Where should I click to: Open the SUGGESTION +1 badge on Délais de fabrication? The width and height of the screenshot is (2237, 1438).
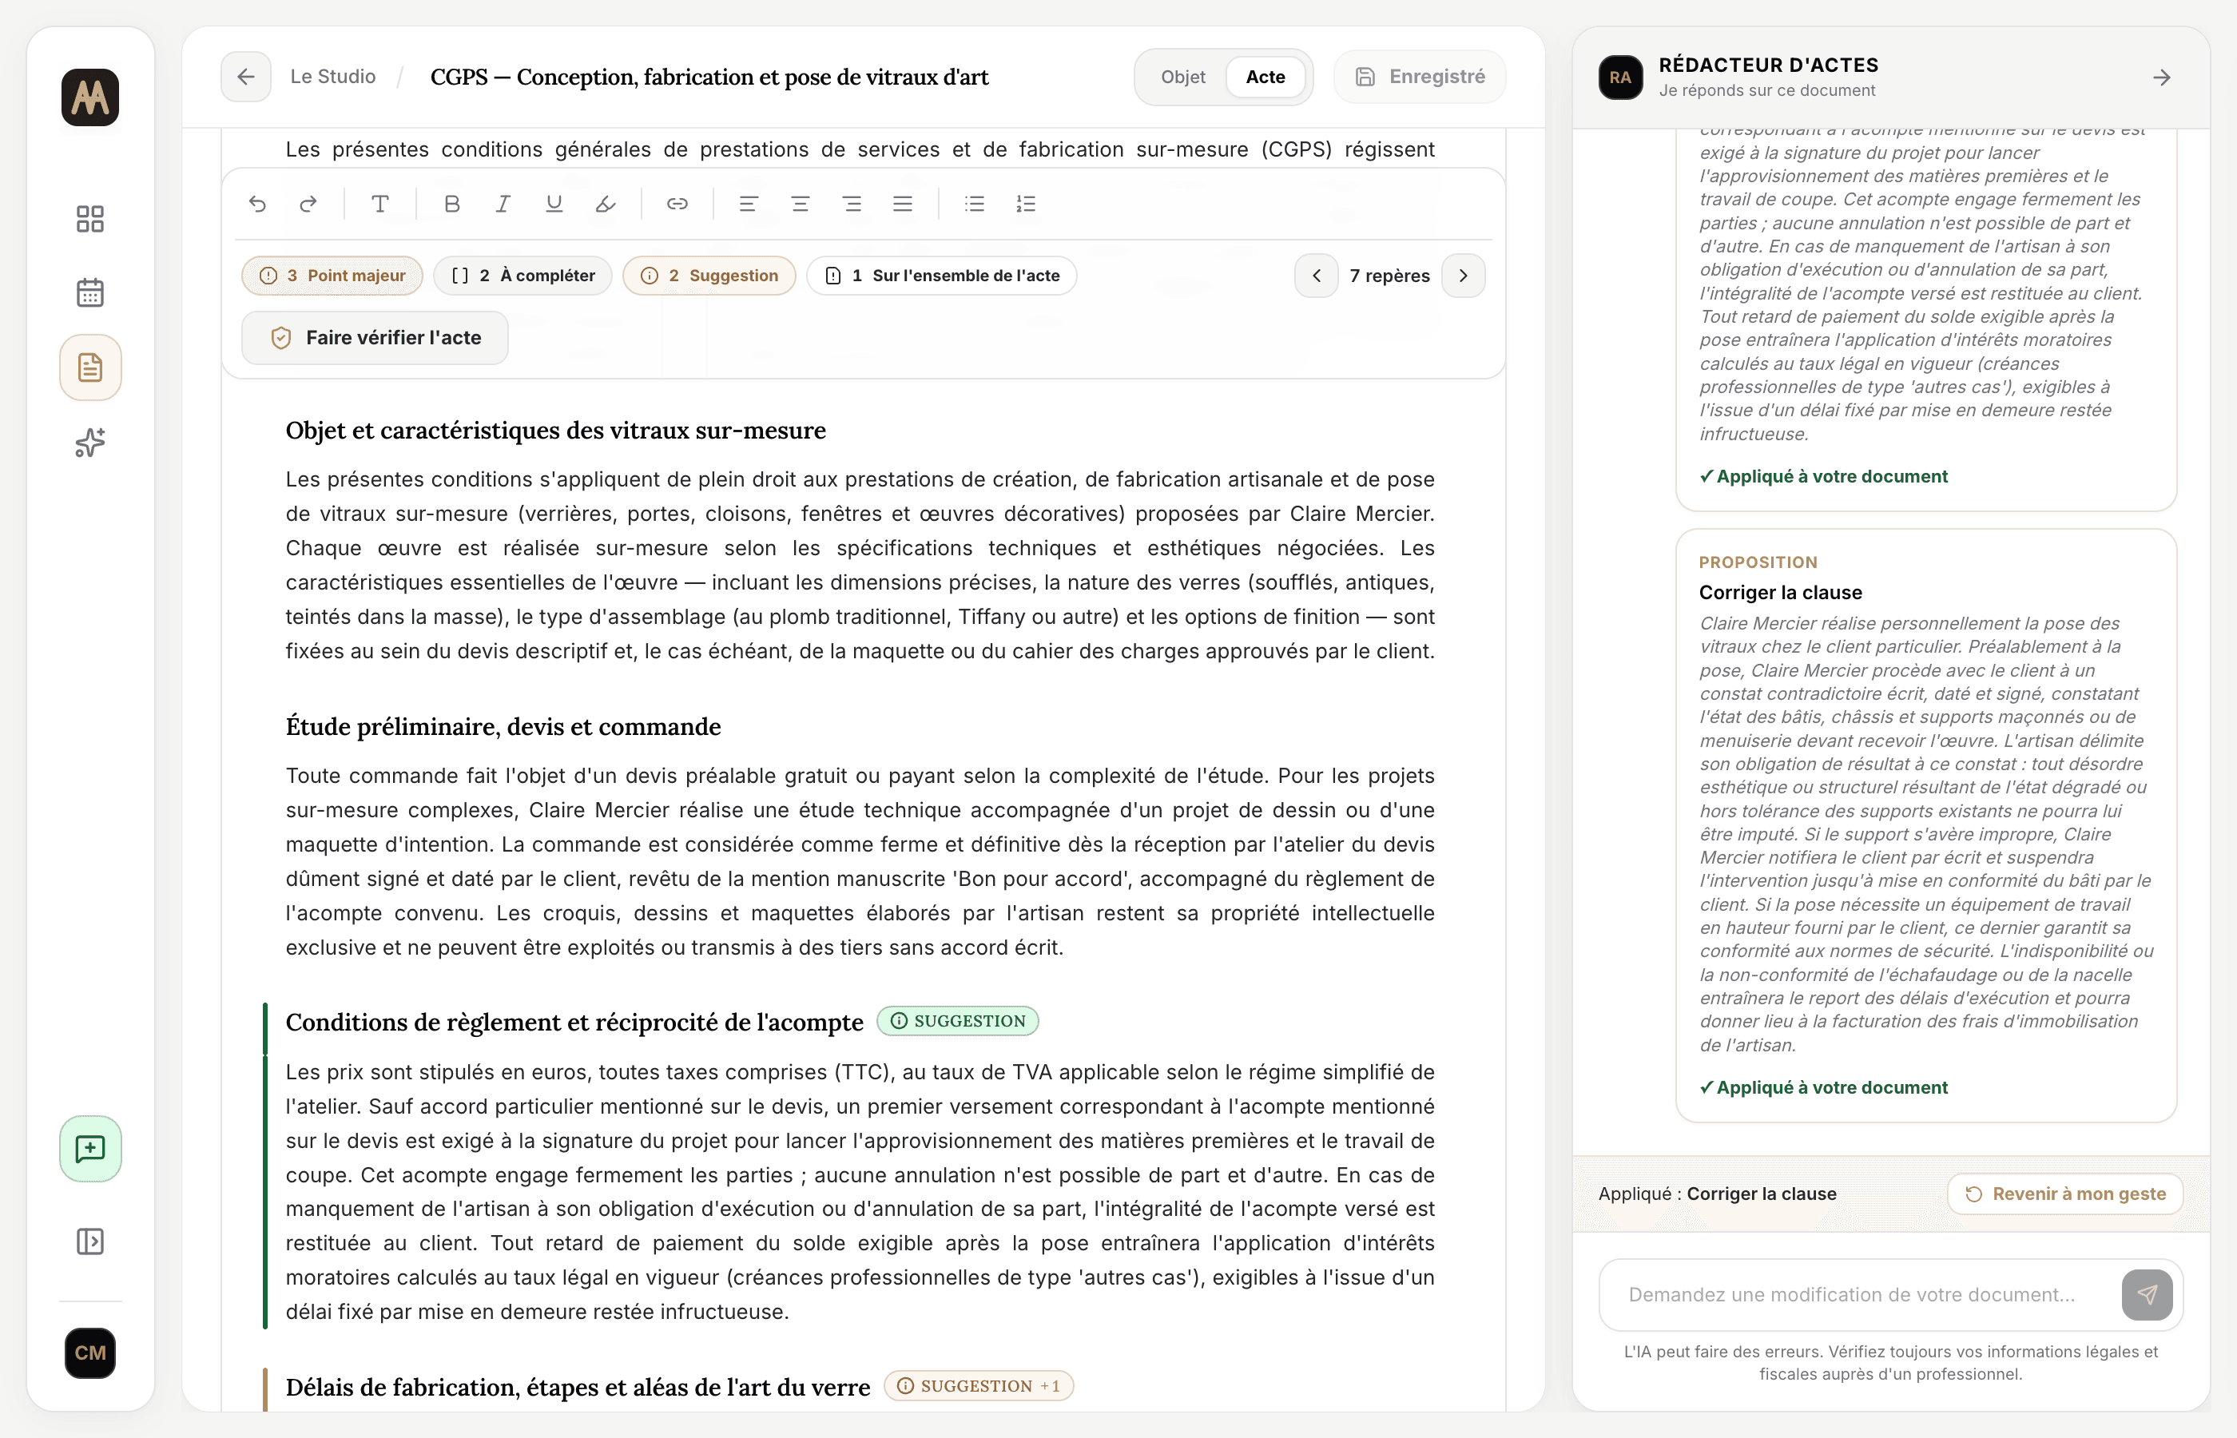tap(979, 1386)
